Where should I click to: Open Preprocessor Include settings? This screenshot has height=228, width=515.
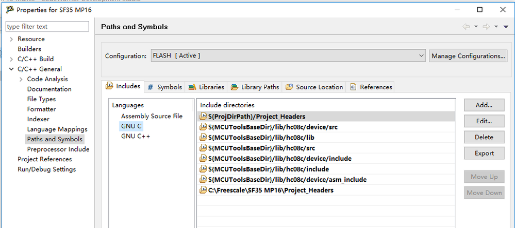point(58,149)
